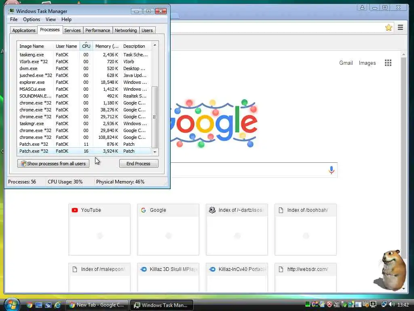Click Show processes from all users
The width and height of the screenshot is (414, 311).
(x=53, y=164)
